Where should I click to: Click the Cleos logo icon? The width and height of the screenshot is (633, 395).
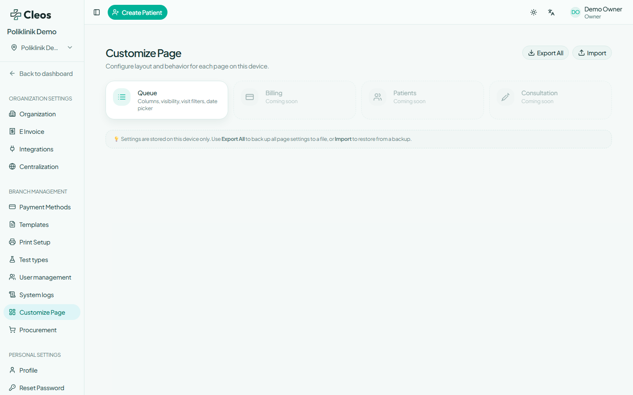[x=16, y=15]
